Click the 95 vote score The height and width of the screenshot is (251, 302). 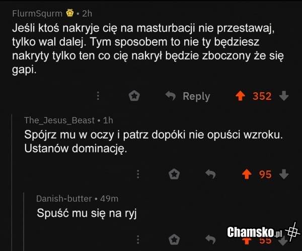[265, 174]
